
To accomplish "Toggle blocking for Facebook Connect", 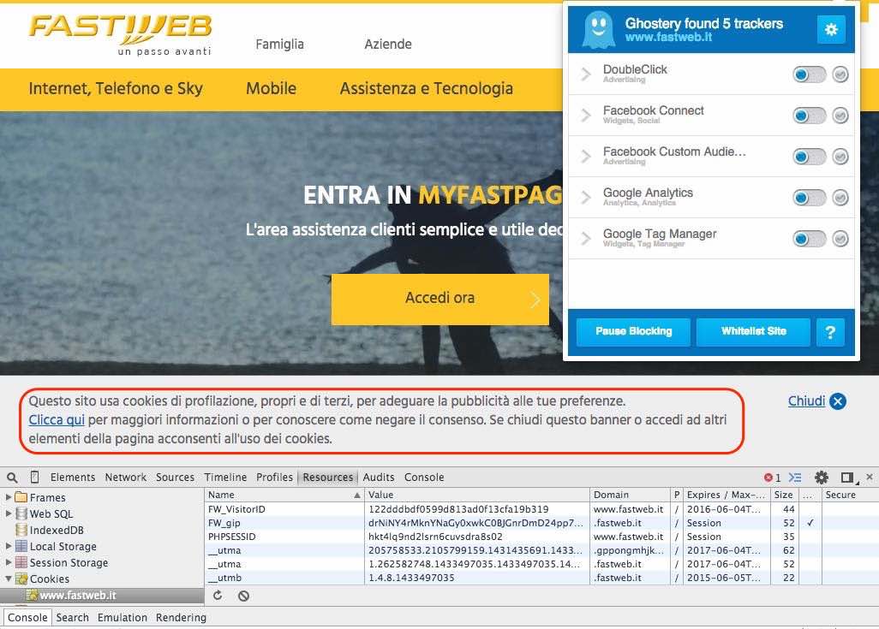I will point(809,116).
